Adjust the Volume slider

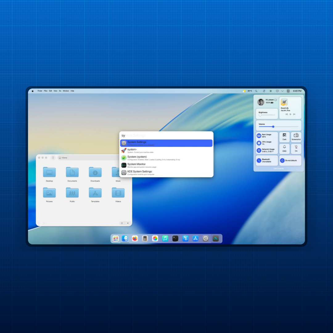278,127
